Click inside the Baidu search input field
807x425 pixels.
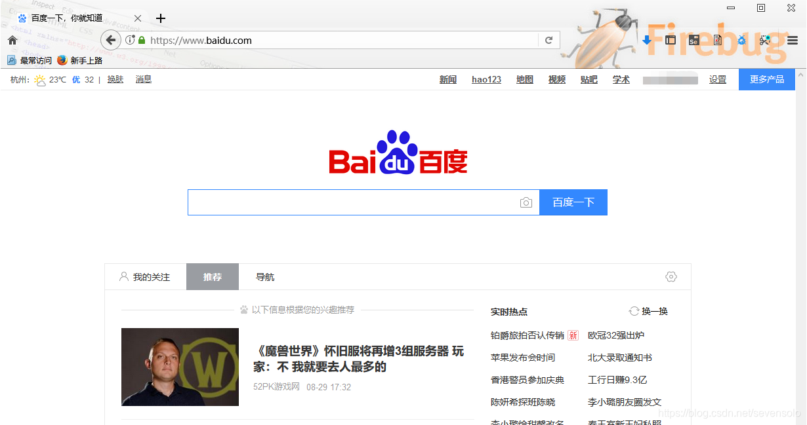(348, 202)
